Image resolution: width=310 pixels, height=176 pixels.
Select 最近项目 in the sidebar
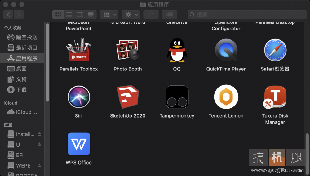[22, 48]
